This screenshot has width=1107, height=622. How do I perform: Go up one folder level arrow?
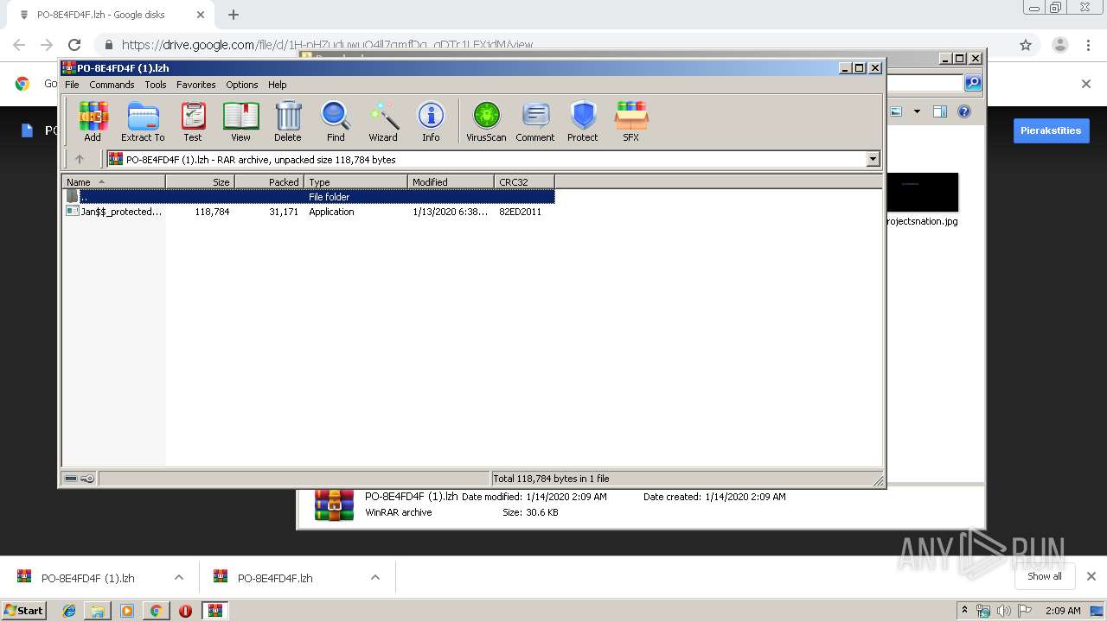click(x=80, y=159)
